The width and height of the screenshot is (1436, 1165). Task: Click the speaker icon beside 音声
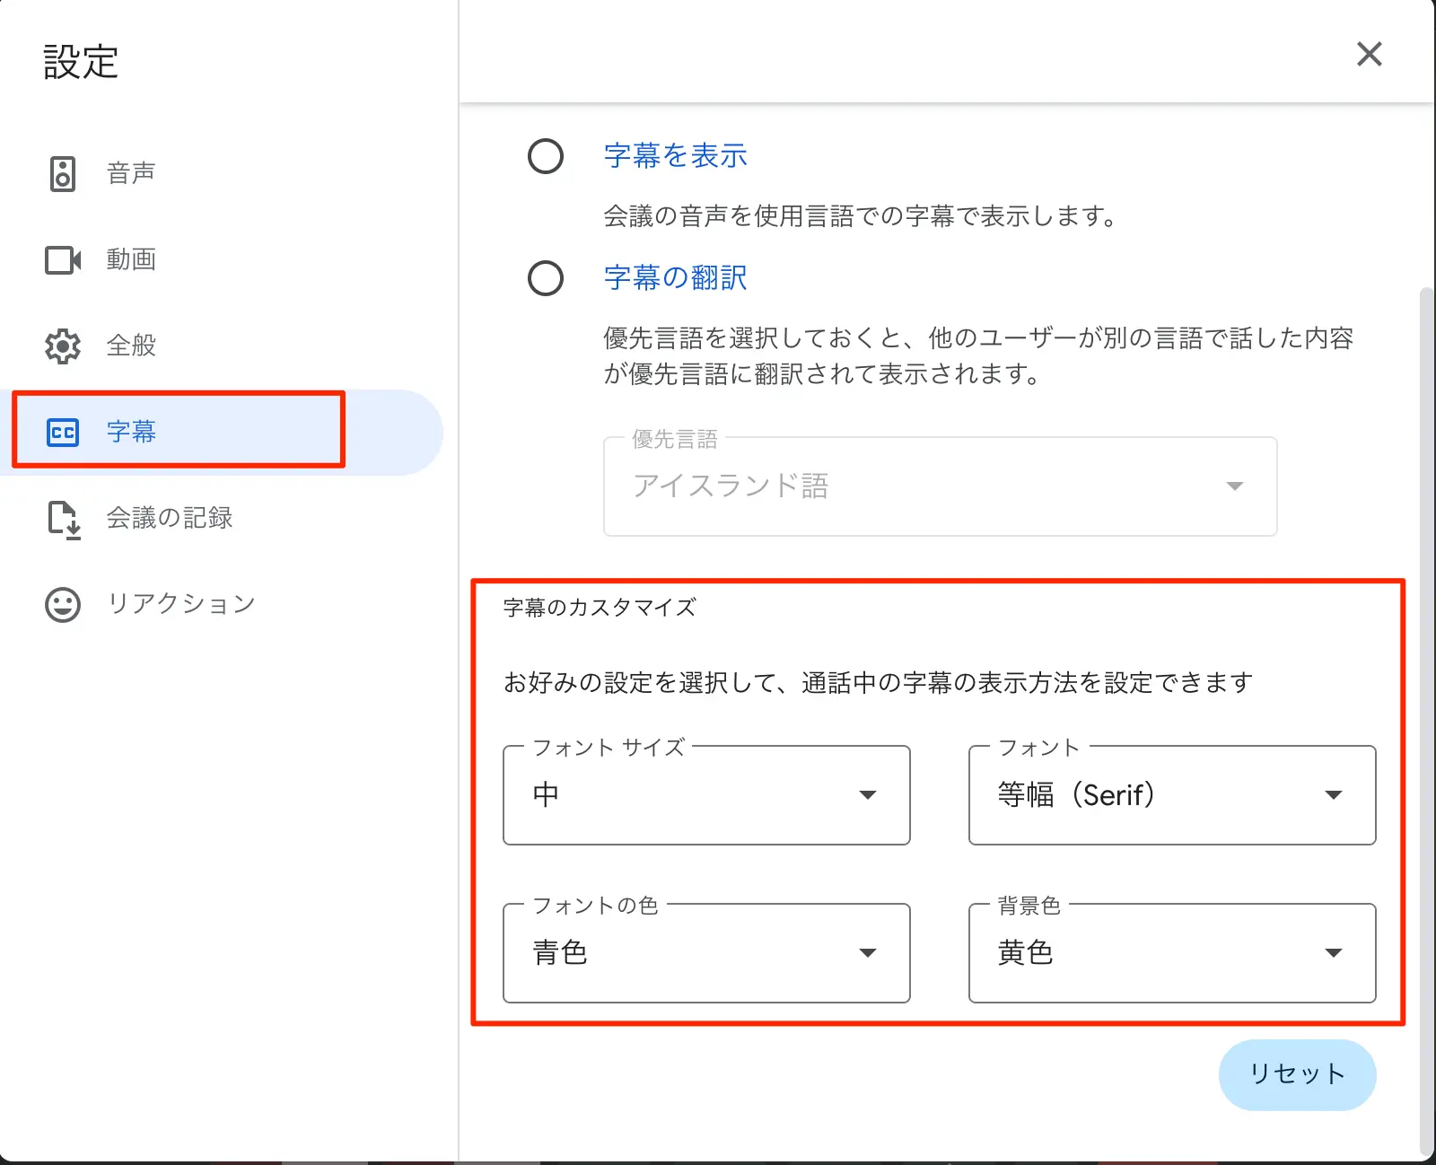tap(63, 173)
